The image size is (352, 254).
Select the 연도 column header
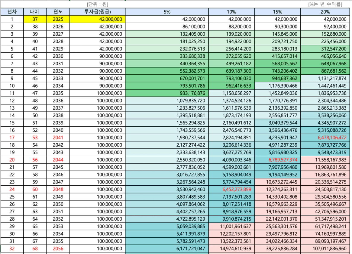coord(58,12)
